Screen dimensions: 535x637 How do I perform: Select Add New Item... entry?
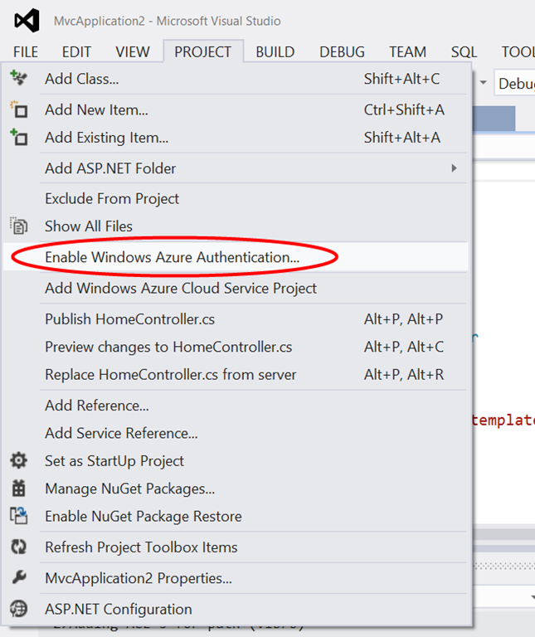click(236, 109)
